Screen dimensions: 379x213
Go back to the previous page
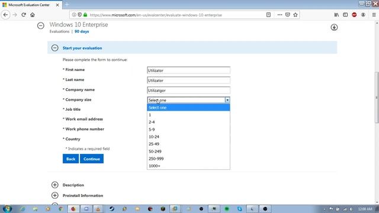pos(5,15)
